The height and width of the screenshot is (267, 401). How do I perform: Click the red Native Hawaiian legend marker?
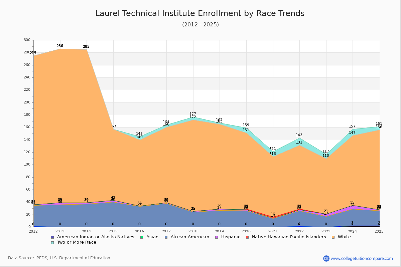[x=247, y=237]
